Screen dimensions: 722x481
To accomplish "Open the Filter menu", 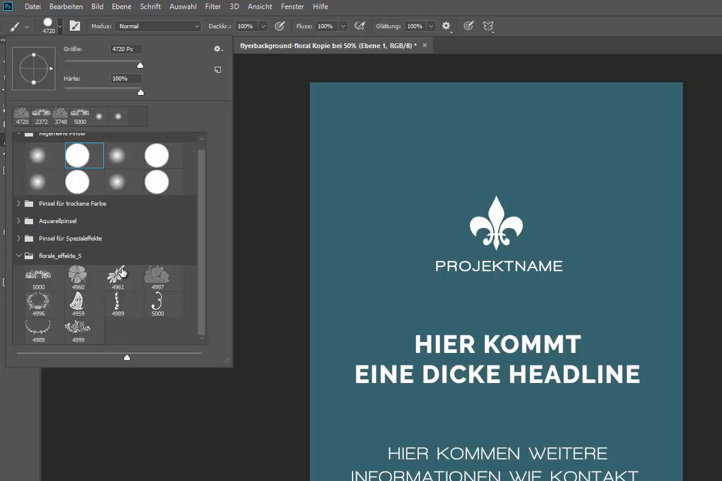I will 213,7.
